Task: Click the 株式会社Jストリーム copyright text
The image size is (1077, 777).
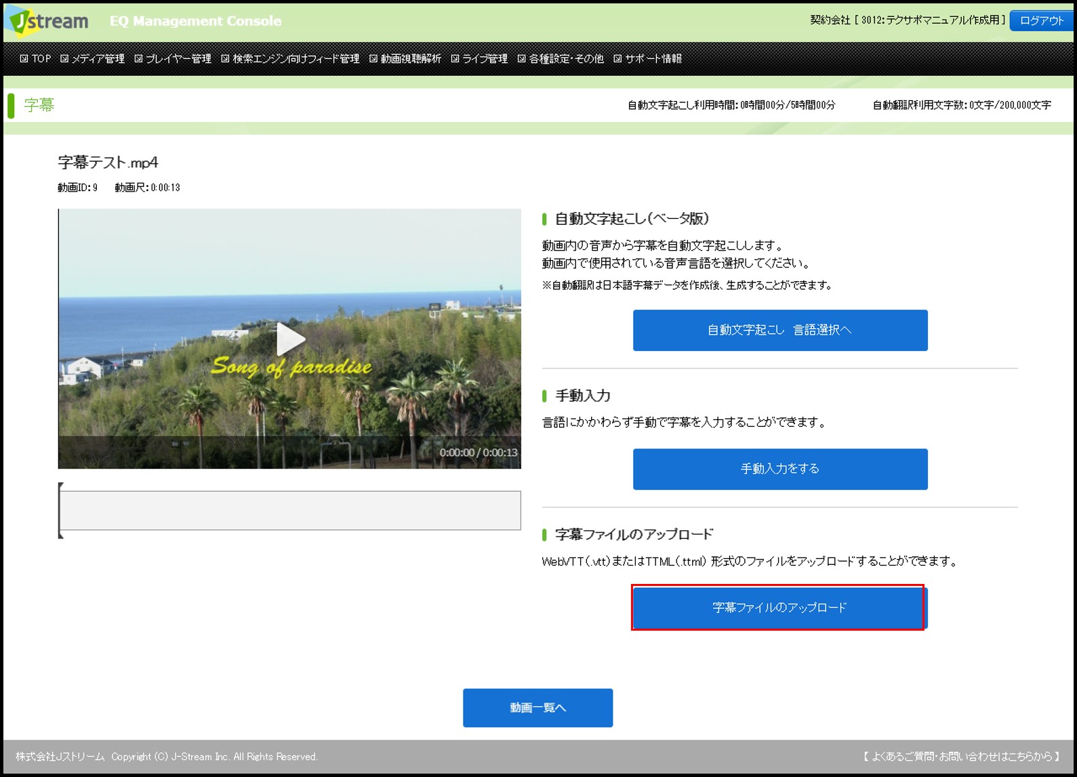Action: tap(167, 757)
